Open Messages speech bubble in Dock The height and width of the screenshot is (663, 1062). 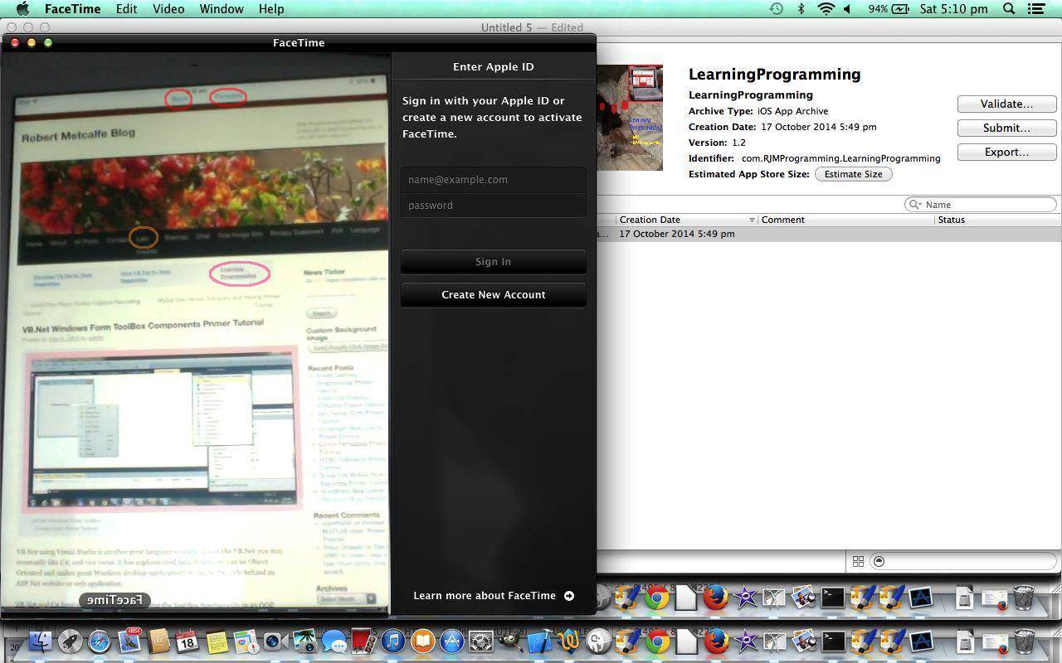point(334,641)
